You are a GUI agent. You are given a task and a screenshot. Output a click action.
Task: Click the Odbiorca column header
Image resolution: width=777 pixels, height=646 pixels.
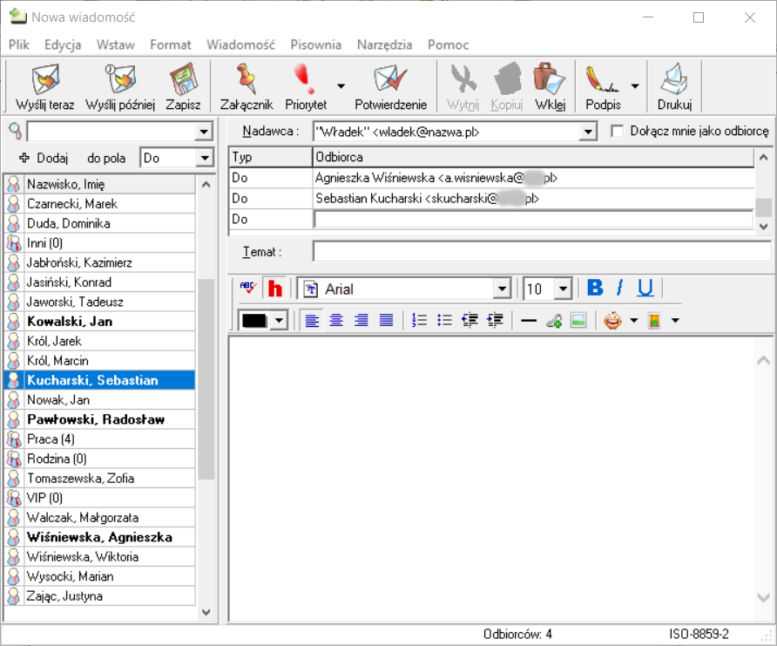point(534,157)
